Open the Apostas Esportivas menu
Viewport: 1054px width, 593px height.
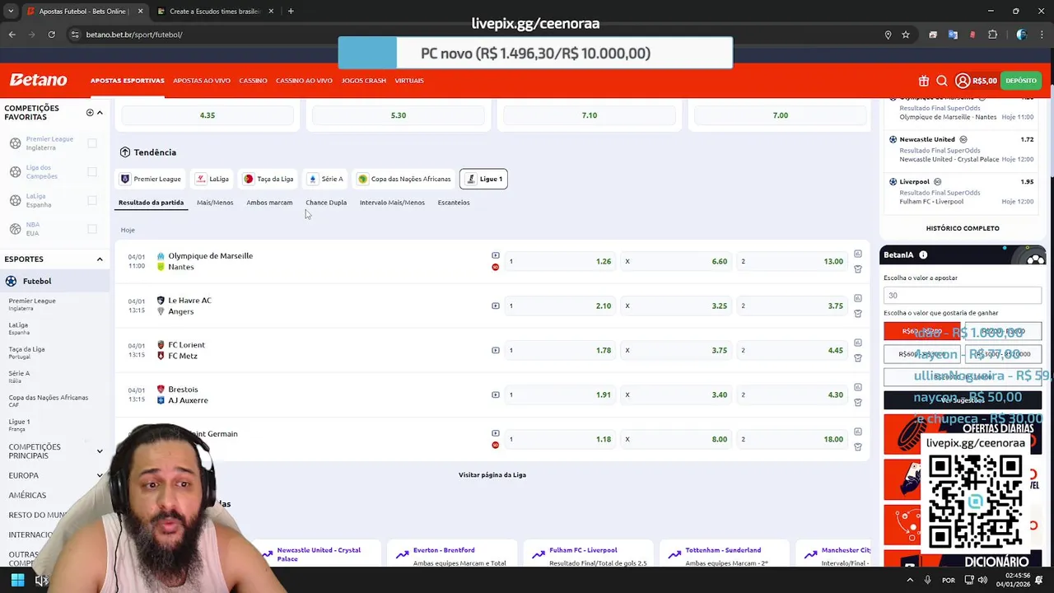[128, 81]
